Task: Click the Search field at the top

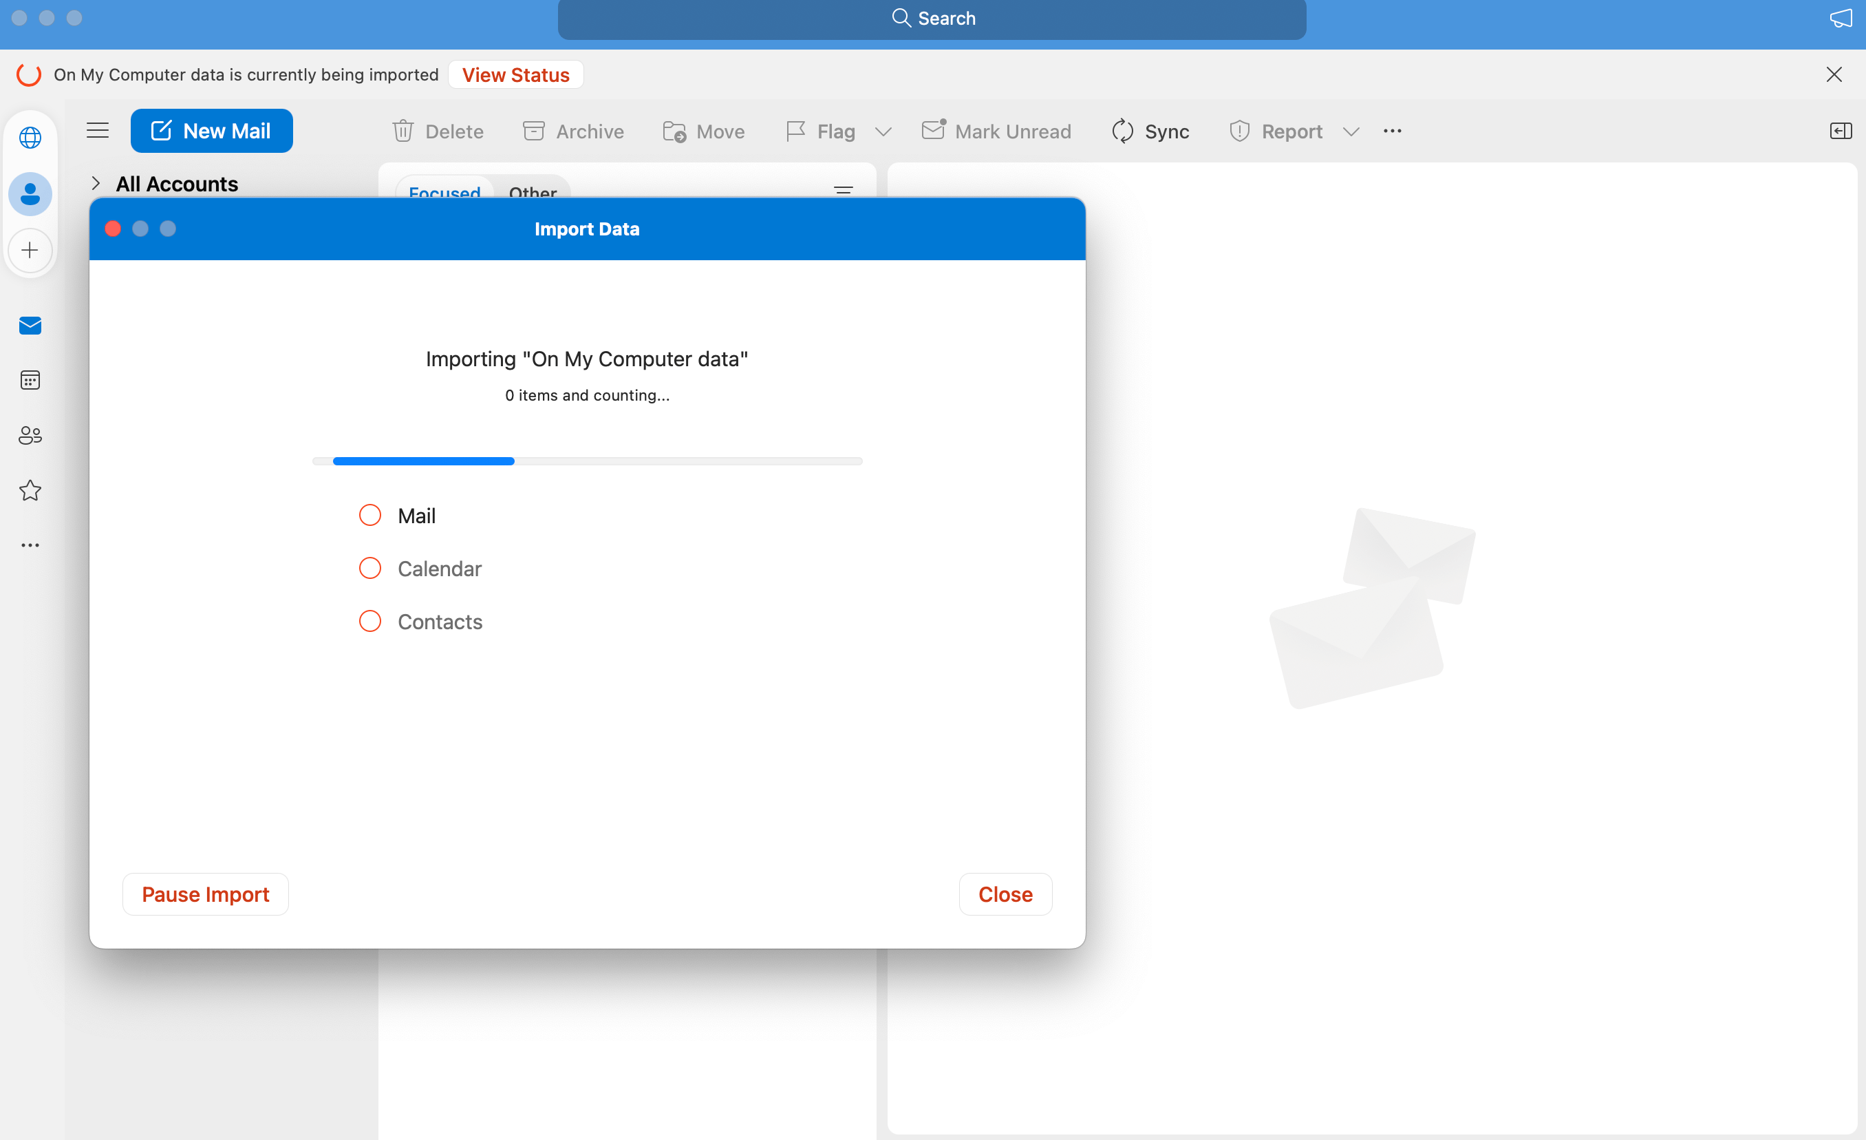Action: pyautogui.click(x=932, y=17)
